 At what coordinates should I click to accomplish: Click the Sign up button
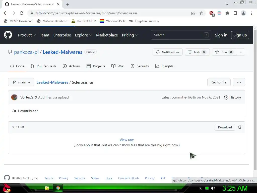(240, 35)
